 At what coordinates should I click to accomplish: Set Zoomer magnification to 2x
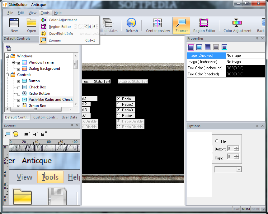pos(27,134)
